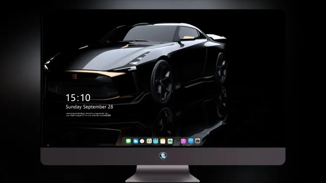Open the photo gallery app in dock
The height and width of the screenshot is (183, 326).
point(170,141)
